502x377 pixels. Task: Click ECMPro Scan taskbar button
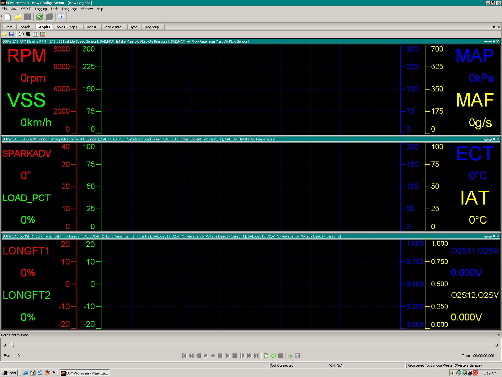(84, 373)
